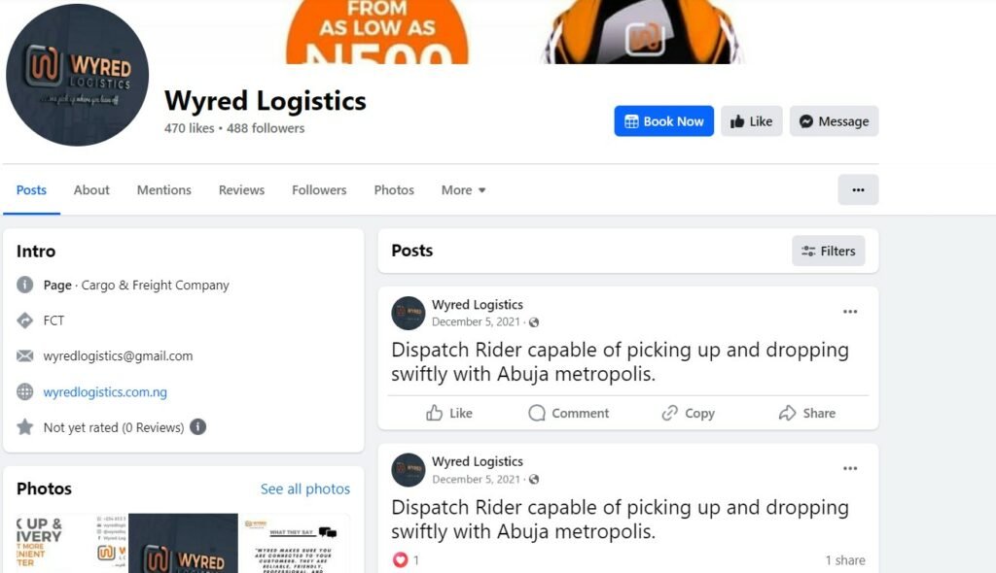Screen dimensions: 996x573
Task: Click the thumbs-up Like icon on first post
Action: point(435,413)
